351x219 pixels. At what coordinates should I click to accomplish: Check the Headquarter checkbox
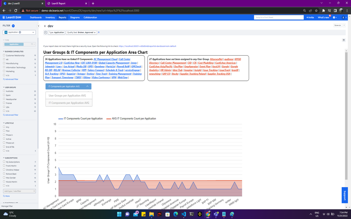point(4,99)
